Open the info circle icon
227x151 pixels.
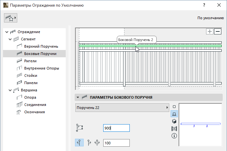tap(174, 136)
